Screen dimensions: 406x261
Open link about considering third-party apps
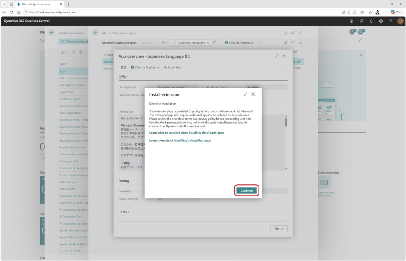186,132
